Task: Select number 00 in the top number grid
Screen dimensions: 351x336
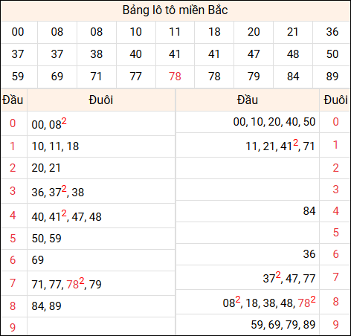Action: coord(18,32)
